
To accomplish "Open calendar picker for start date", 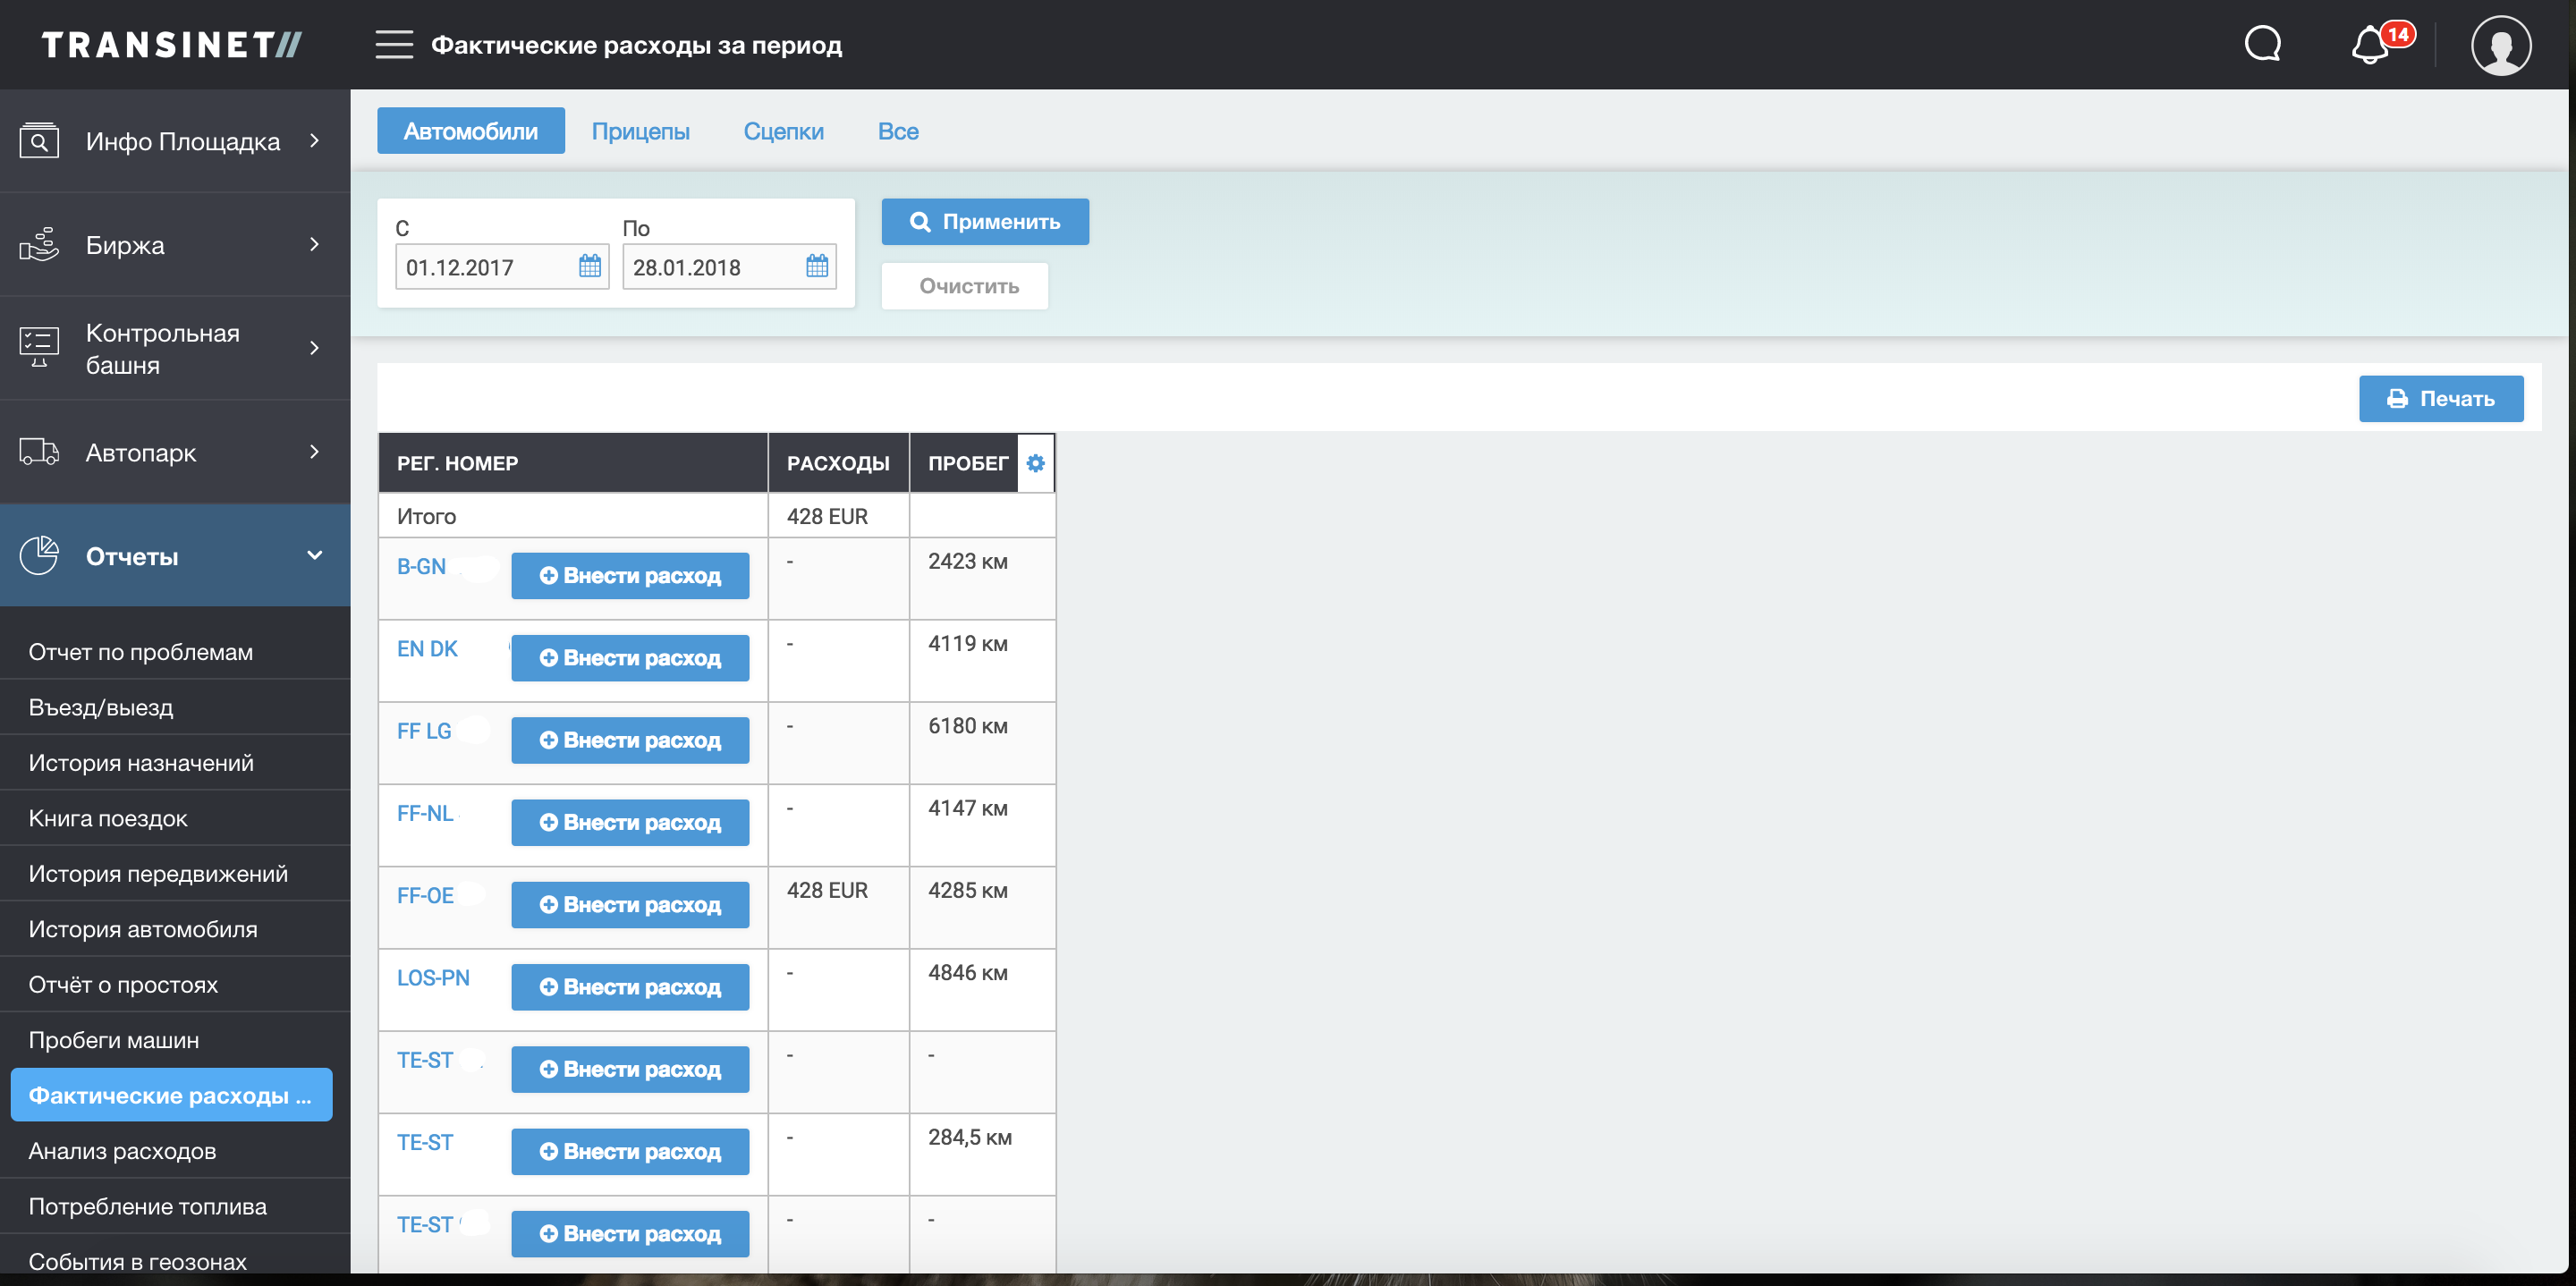I will (x=590, y=266).
